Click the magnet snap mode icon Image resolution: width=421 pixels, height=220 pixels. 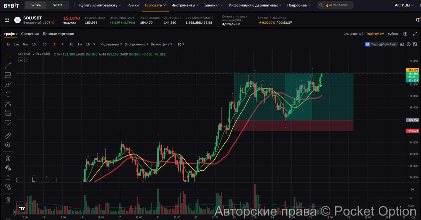pyautogui.click(x=8, y=158)
